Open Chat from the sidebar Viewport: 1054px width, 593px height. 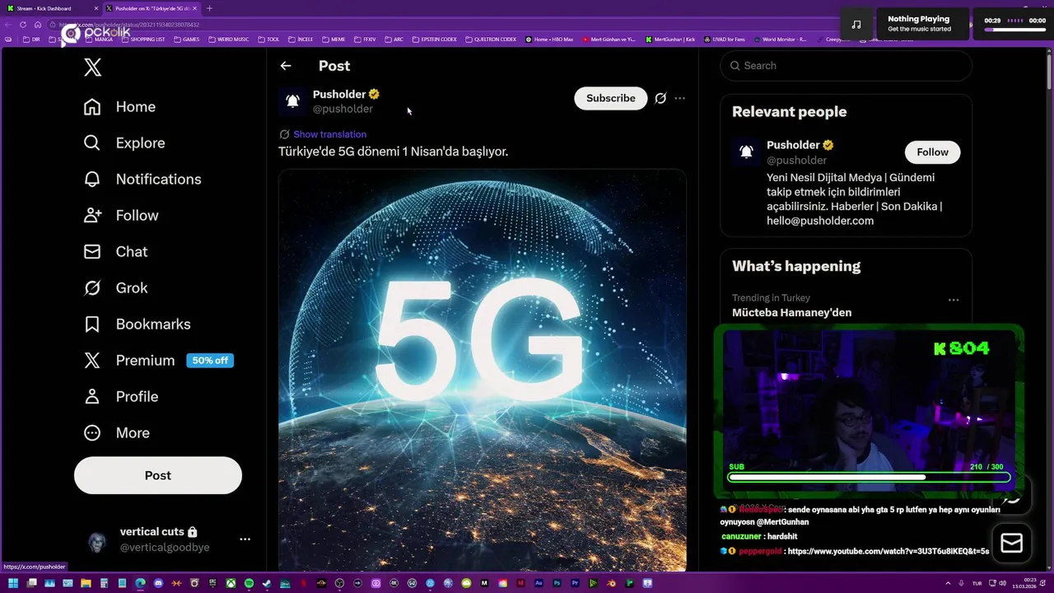(115, 252)
